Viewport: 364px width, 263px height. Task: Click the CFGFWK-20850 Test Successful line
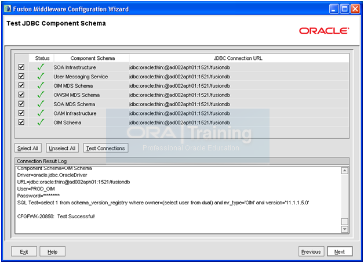tap(56, 216)
